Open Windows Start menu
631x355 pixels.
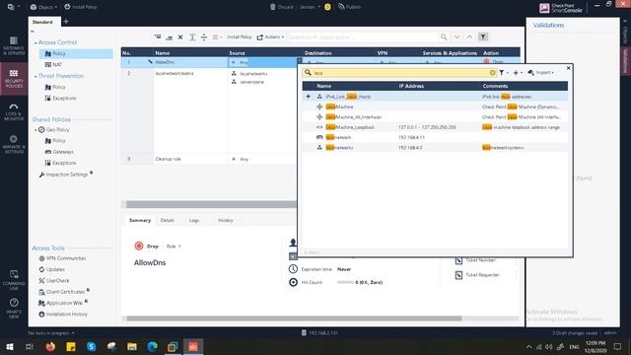10,346
